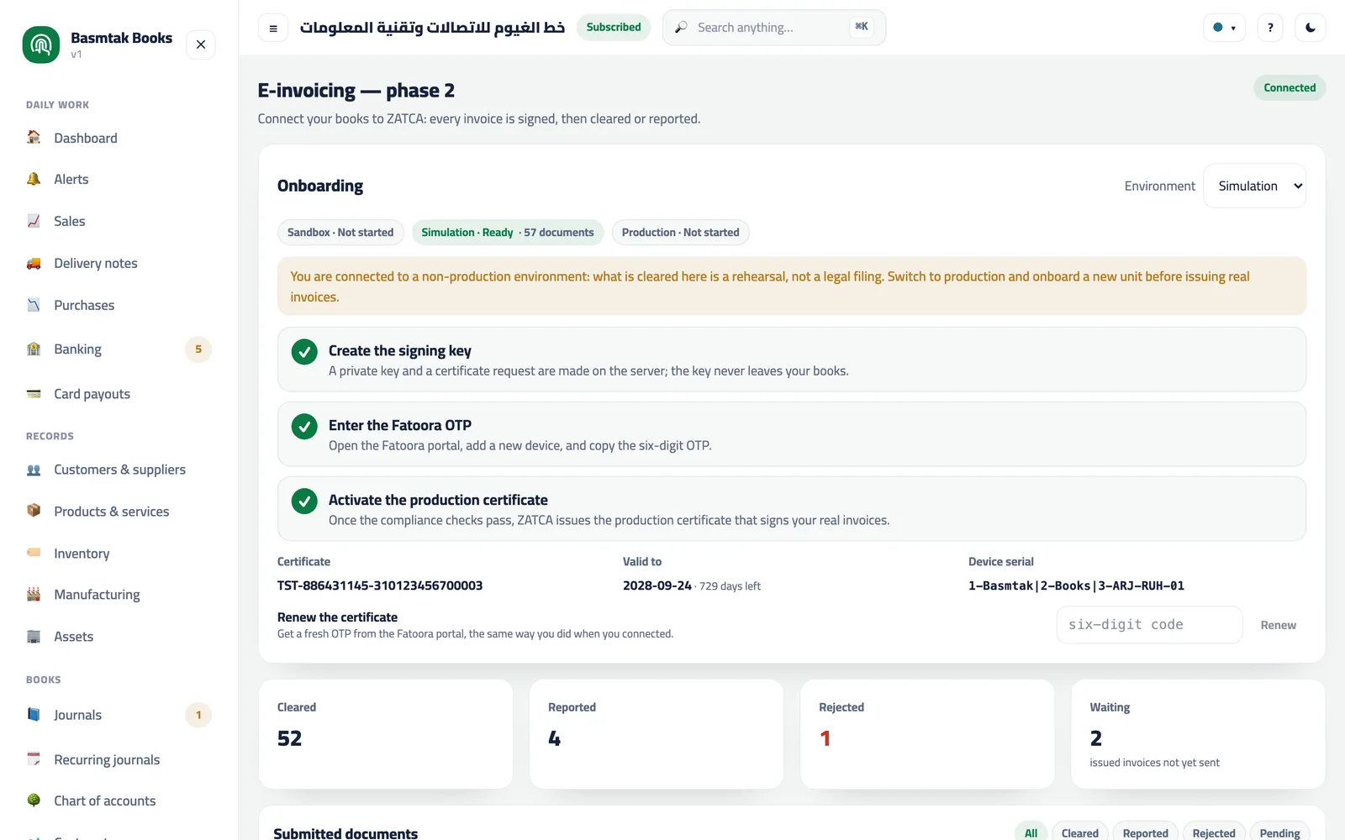Click the Recurring journals calendar icon
Viewport: 1345px width, 840px height.
click(34, 759)
